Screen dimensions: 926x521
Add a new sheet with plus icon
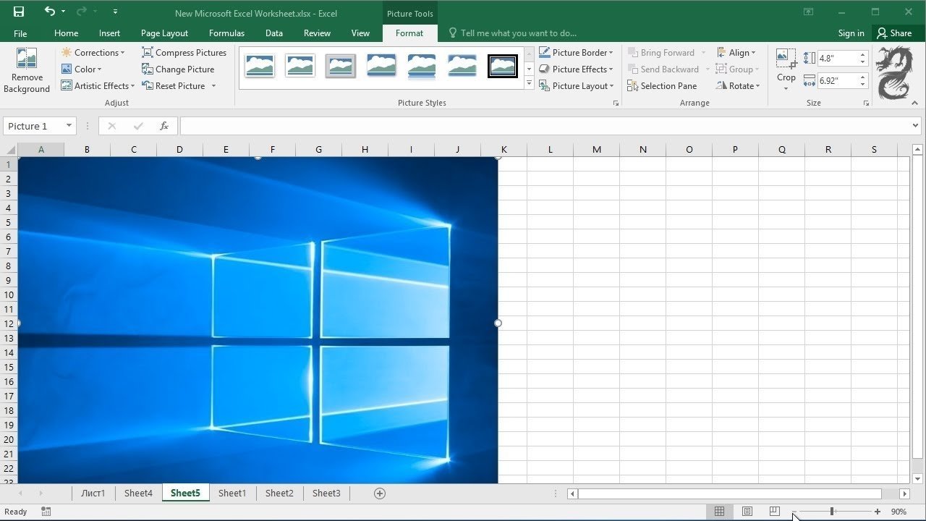(x=380, y=494)
